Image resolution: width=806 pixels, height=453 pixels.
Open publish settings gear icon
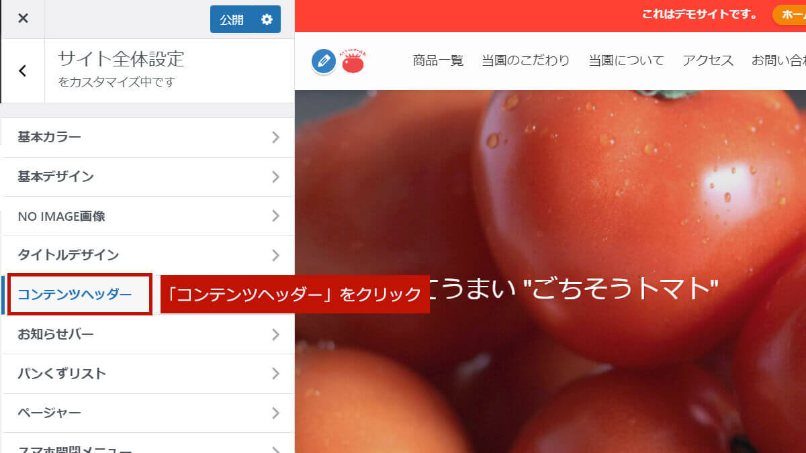pos(267,19)
